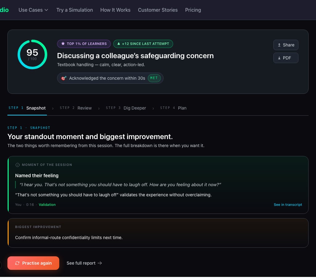Click the 95 out of 100 score ring

32,54
